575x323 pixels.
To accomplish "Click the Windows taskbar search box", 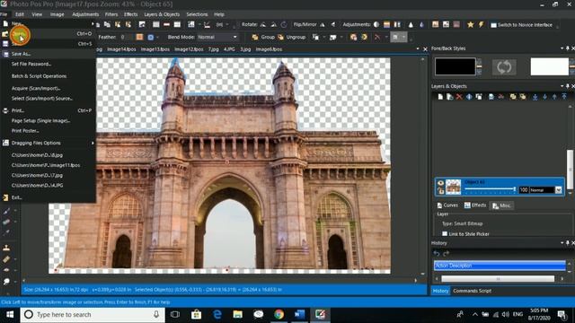I will 93,314.
